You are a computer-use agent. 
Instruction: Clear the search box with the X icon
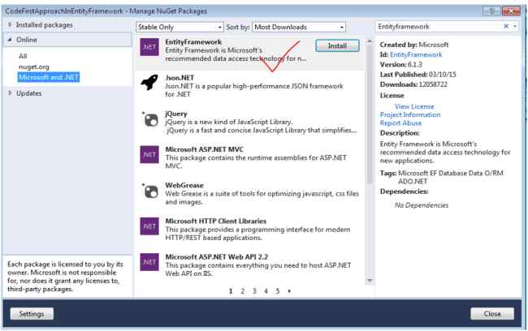click(x=506, y=26)
